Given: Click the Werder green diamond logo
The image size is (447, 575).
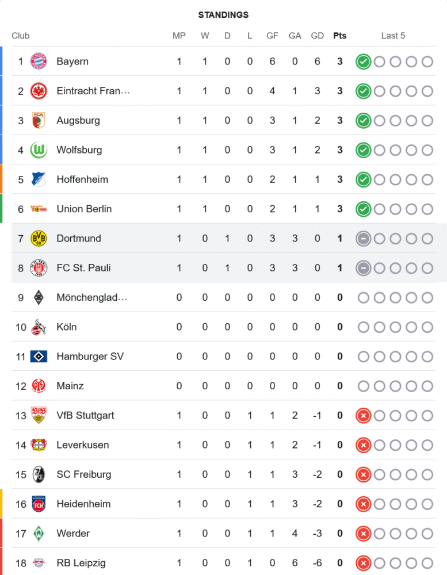Looking at the screenshot, I should click(x=39, y=533).
